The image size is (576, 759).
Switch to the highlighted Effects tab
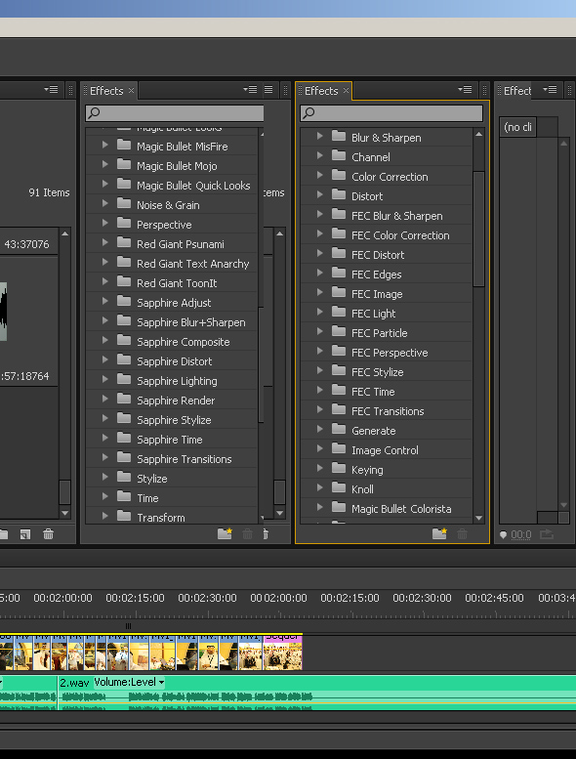[x=321, y=91]
